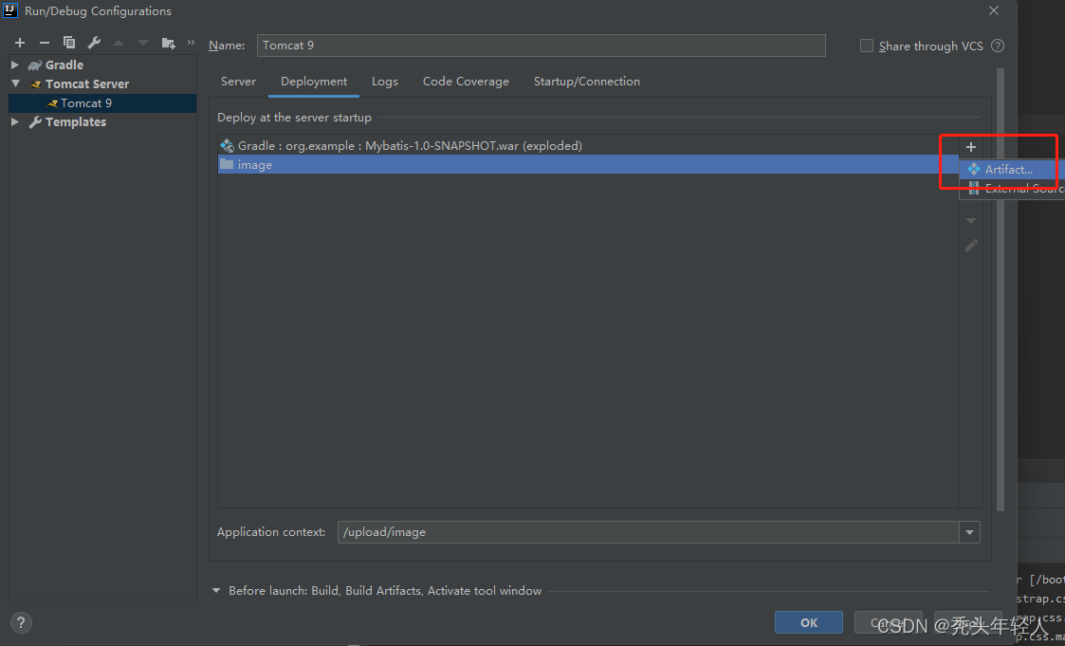Add a new run configuration
The image size is (1065, 646).
(20, 43)
